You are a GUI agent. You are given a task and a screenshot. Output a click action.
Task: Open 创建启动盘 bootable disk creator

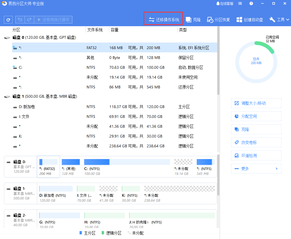(x=249, y=19)
